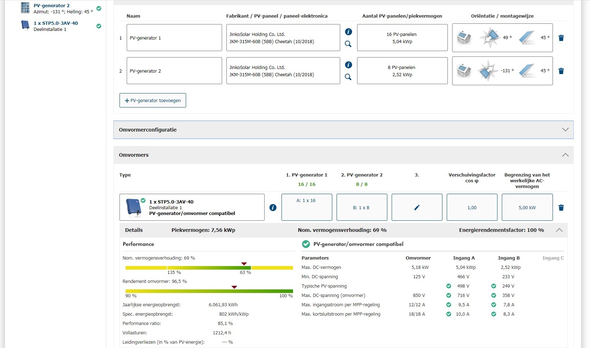Remove the STP5.0-3AV-40 inverter row
The width and height of the screenshot is (590, 348).
561,208
